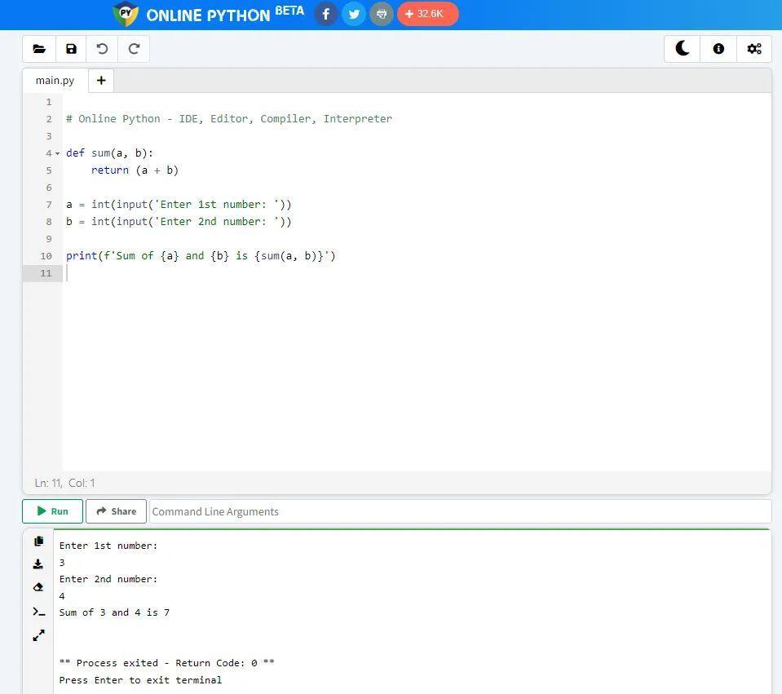Copy the output to clipboard
Viewport: 782px width, 694px height.
[x=38, y=541]
